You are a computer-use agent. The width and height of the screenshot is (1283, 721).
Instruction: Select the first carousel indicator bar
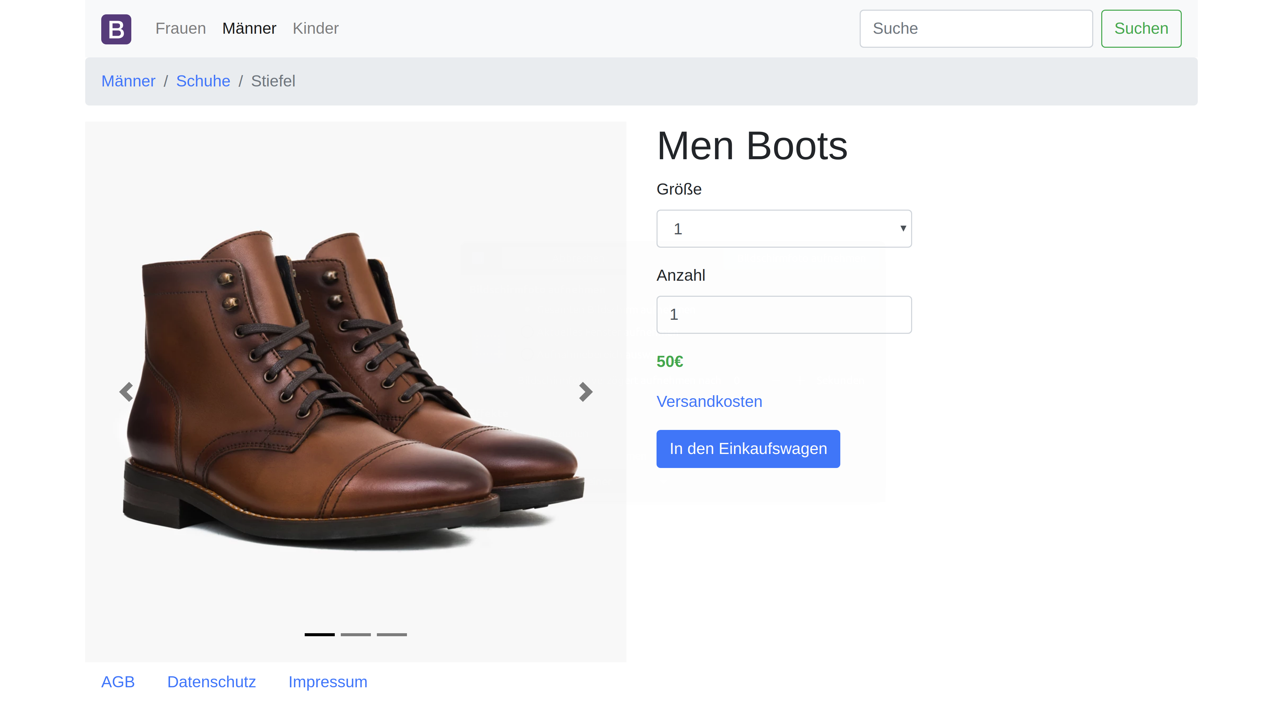pos(319,635)
